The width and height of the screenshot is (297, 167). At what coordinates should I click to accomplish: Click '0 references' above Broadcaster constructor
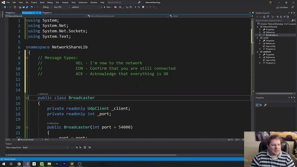[x=53, y=123]
